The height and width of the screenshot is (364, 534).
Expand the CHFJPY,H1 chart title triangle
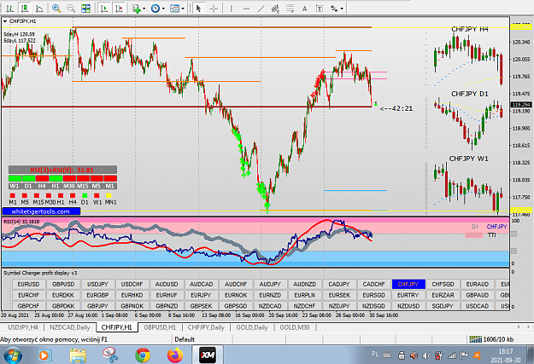(5, 21)
